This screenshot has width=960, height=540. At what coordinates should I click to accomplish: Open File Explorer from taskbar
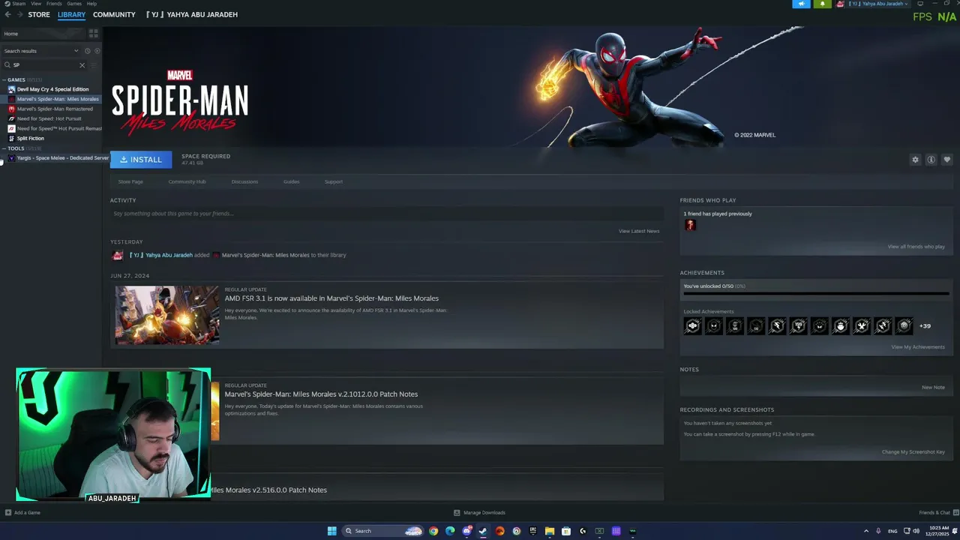(550, 531)
